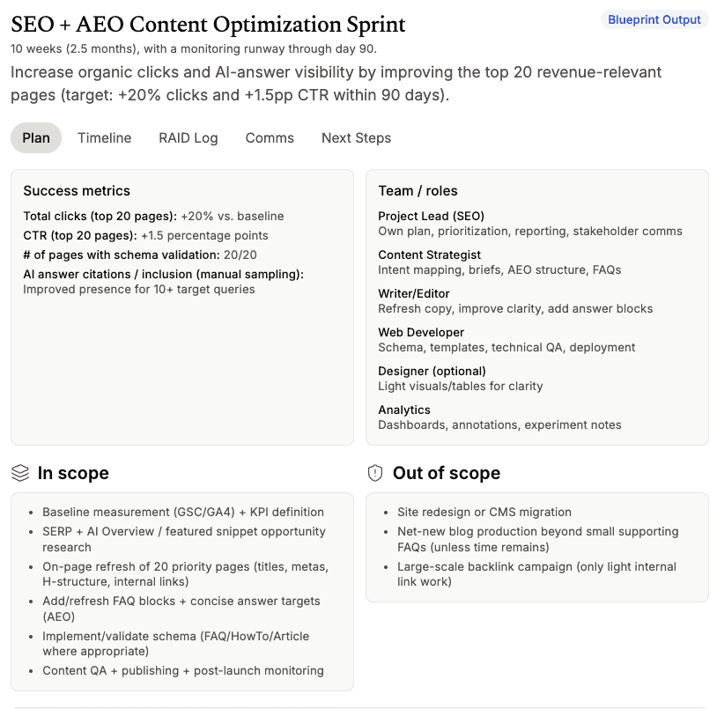717x709 pixels.
Task: Click the Out of scope heading text
Action: pyautogui.click(x=446, y=473)
